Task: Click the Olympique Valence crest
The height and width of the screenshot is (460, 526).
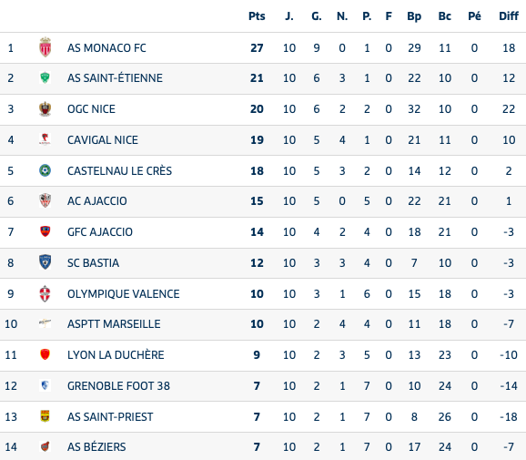Action: click(x=45, y=293)
